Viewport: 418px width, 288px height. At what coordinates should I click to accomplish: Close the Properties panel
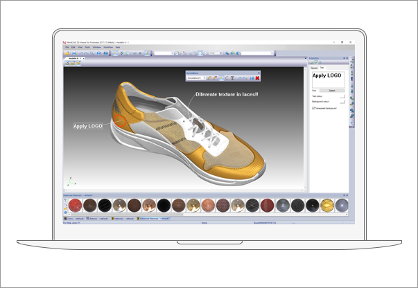[x=347, y=58]
